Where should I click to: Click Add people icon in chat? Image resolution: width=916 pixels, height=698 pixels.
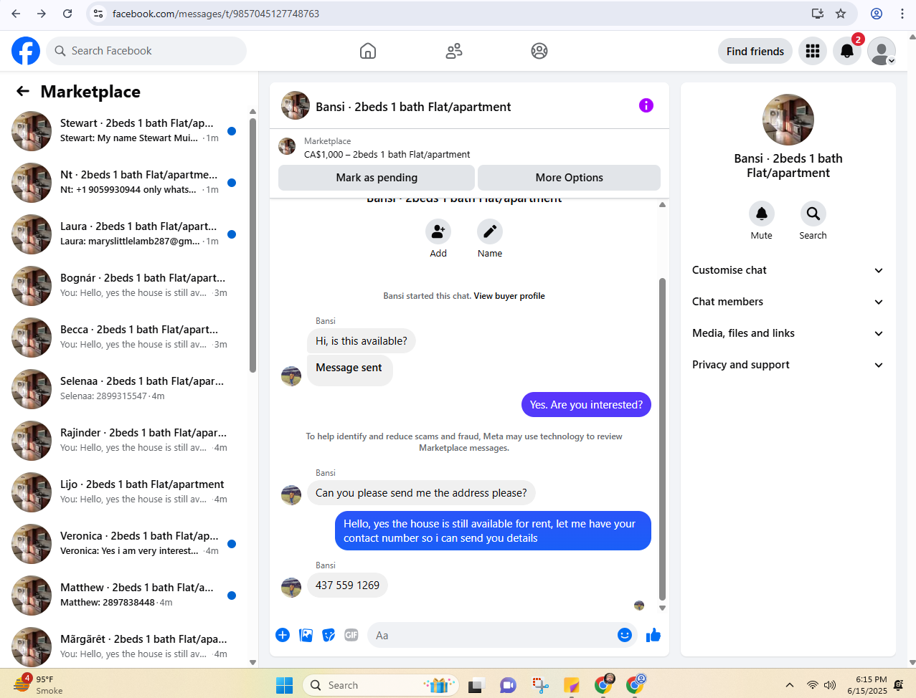[438, 231]
